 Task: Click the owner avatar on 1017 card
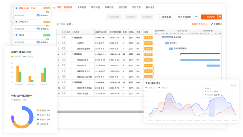(x=38, y=42)
